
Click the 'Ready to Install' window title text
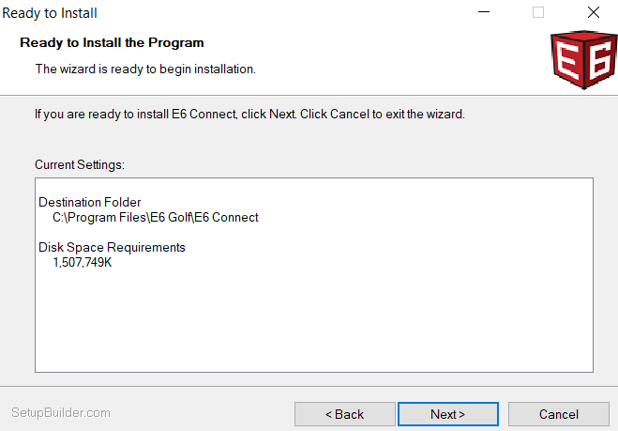(50, 13)
